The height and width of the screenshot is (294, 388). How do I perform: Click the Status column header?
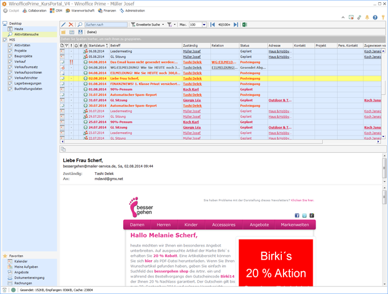tap(253, 46)
